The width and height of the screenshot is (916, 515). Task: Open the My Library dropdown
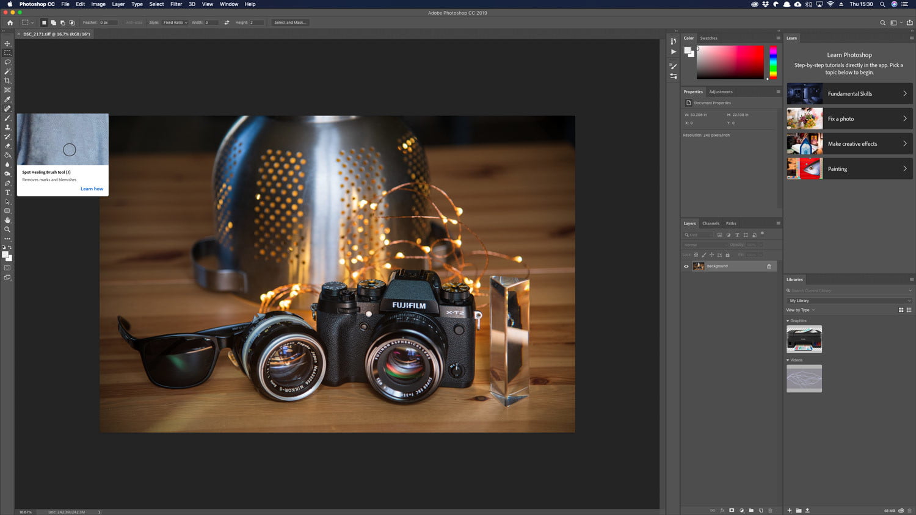(849, 301)
